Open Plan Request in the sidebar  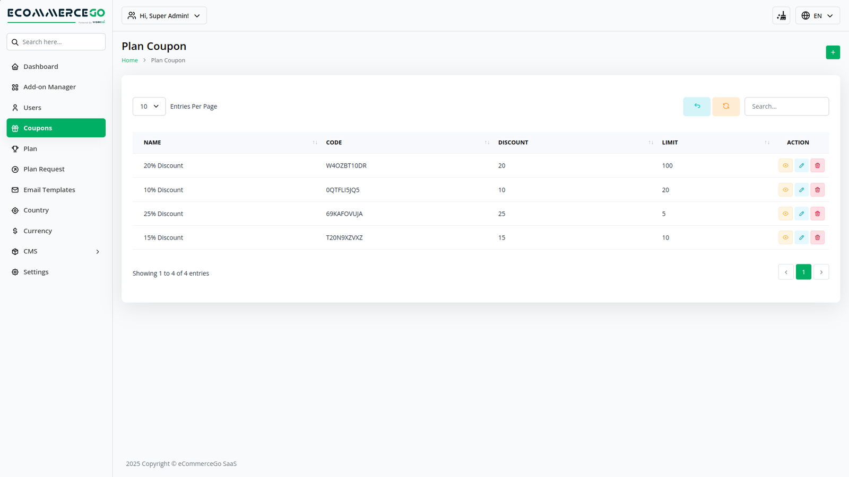(x=44, y=170)
